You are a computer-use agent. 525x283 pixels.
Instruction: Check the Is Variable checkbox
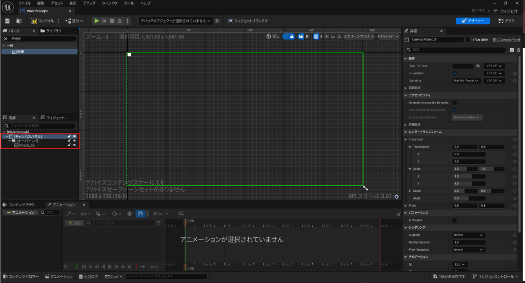pyautogui.click(x=468, y=39)
